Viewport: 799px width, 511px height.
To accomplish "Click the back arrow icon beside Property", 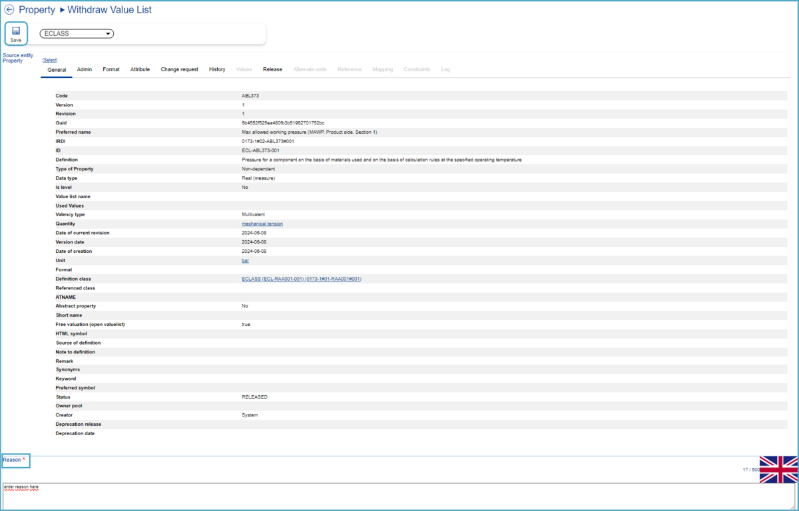I will tap(9, 10).
